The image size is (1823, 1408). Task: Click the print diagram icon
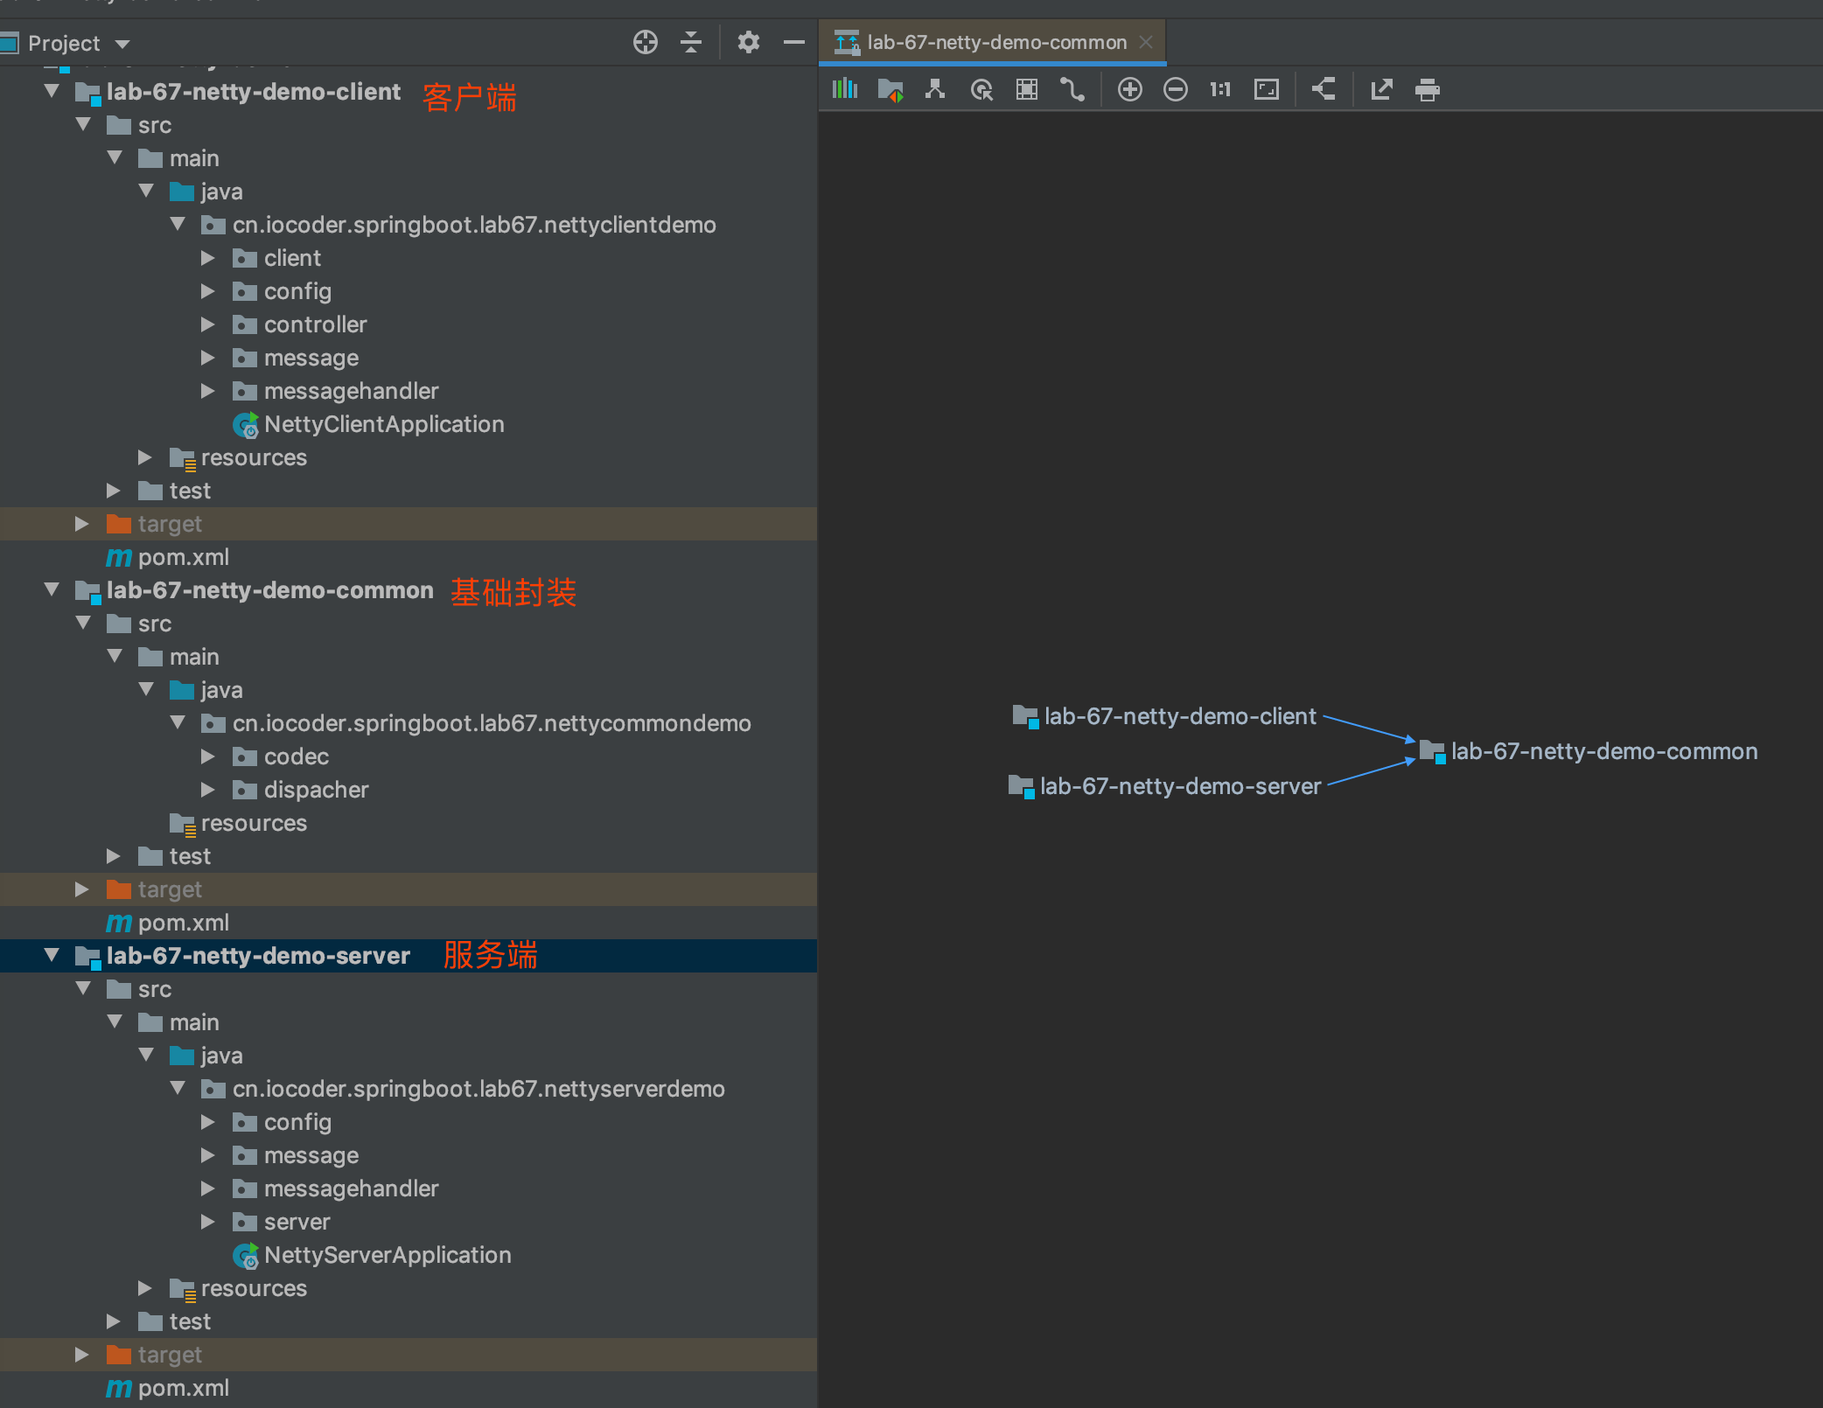click(x=1427, y=89)
